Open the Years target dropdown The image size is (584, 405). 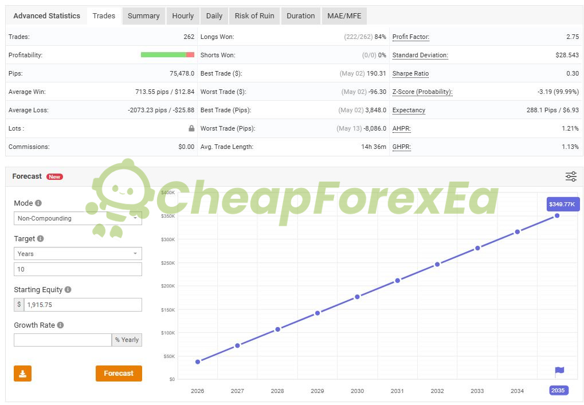[78, 254]
